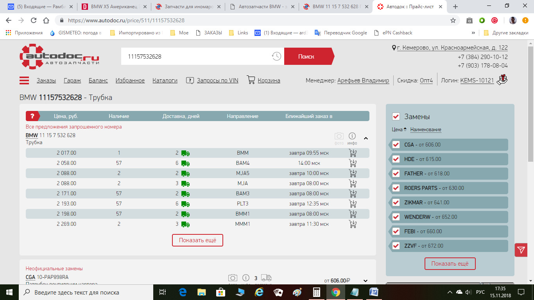The width and height of the screenshot is (534, 300).
Task: Click the red Поиск button
Action: (x=308, y=56)
